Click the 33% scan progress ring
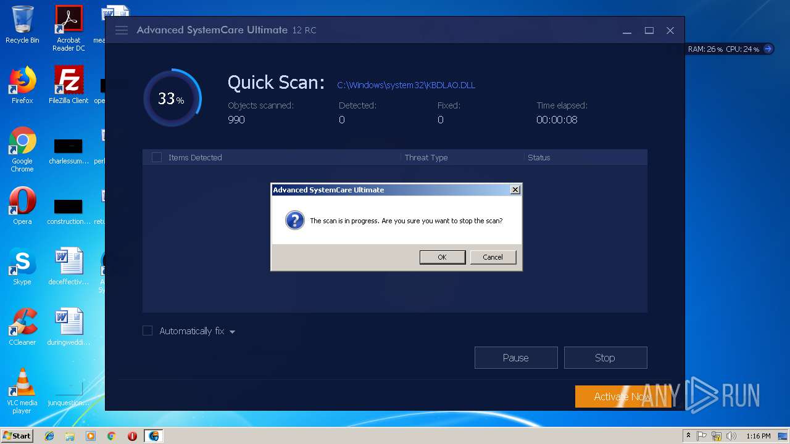Viewport: 790px width, 444px height. (172, 99)
